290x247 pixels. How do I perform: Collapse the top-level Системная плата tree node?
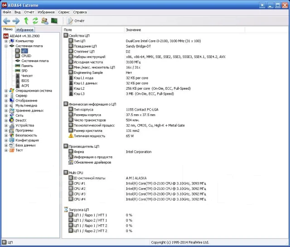(x=6, y=46)
